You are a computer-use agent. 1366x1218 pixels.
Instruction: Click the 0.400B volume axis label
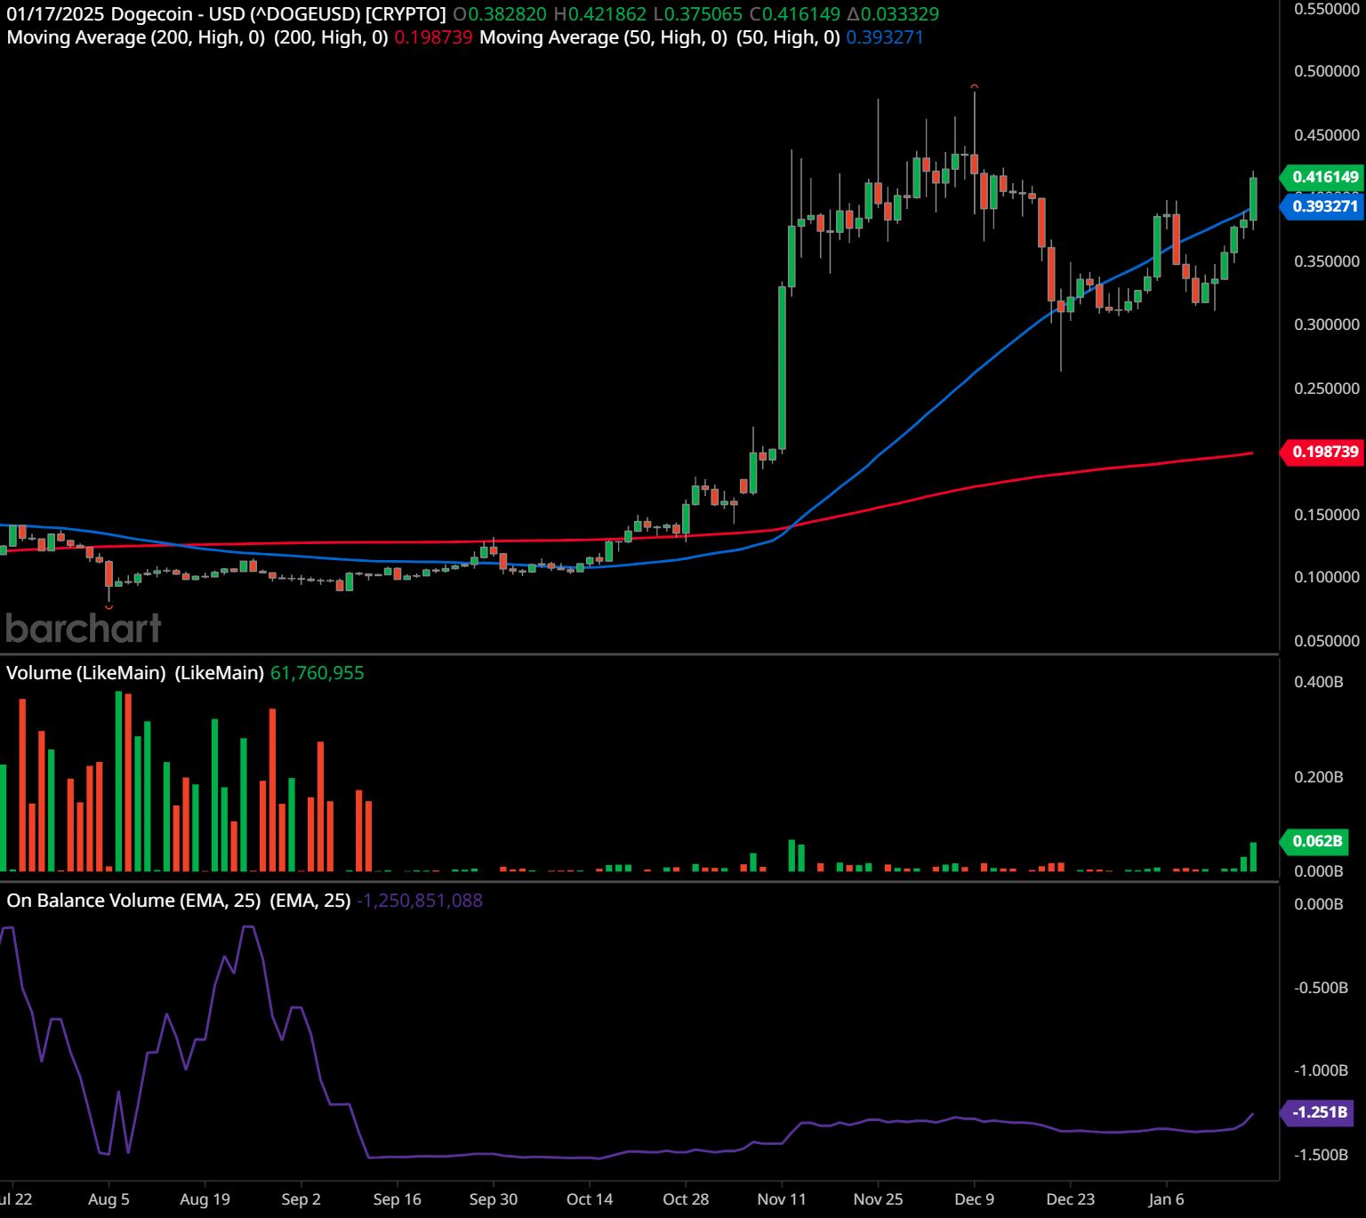(x=1318, y=682)
